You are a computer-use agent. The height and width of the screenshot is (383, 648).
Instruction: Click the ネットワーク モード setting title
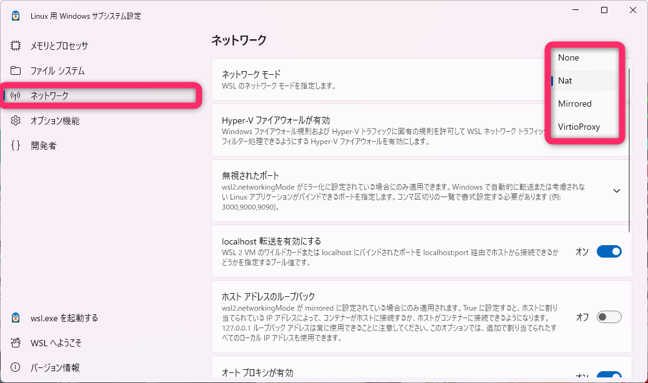tap(251, 74)
